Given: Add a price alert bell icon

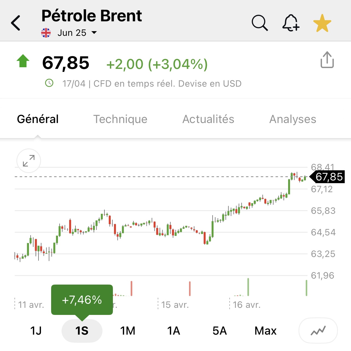Looking at the screenshot, I should pyautogui.click(x=291, y=23).
